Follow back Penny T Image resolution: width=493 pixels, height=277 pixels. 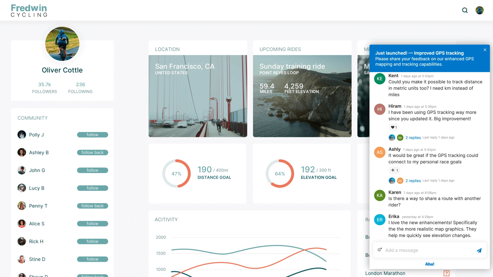tap(92, 206)
